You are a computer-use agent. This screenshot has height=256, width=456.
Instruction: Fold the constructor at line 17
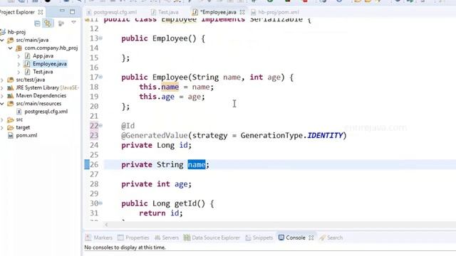pos(100,77)
